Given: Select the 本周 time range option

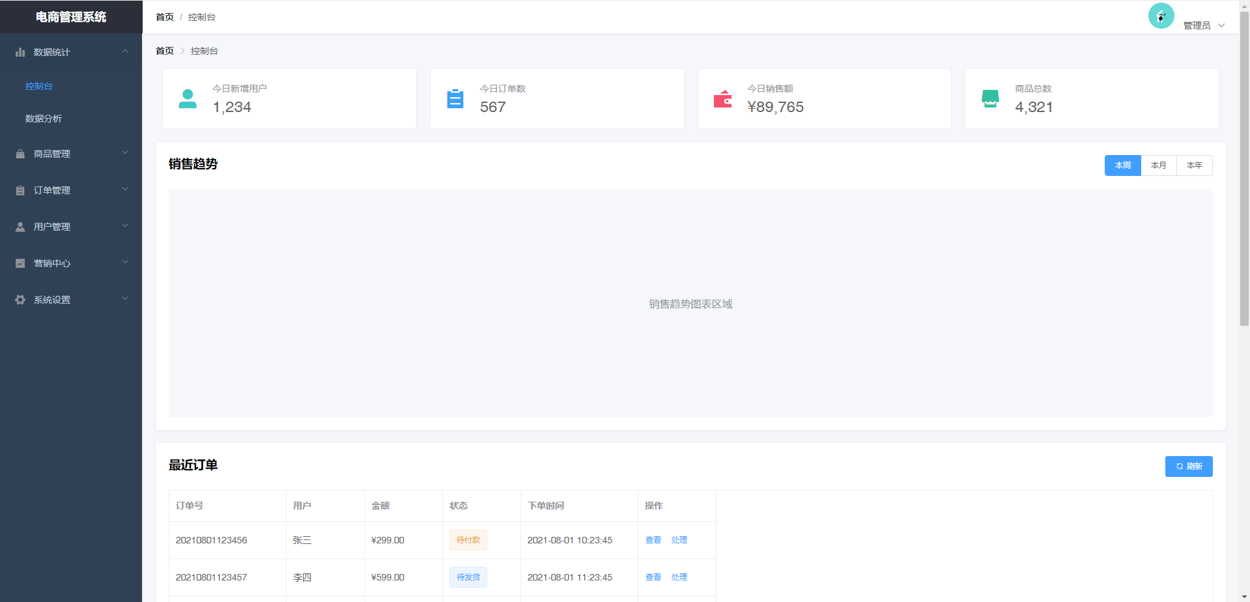Looking at the screenshot, I should click(1122, 165).
